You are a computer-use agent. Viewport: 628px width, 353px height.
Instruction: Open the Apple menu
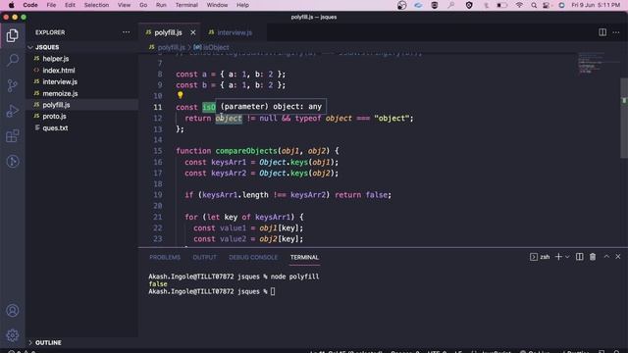click(11, 5)
